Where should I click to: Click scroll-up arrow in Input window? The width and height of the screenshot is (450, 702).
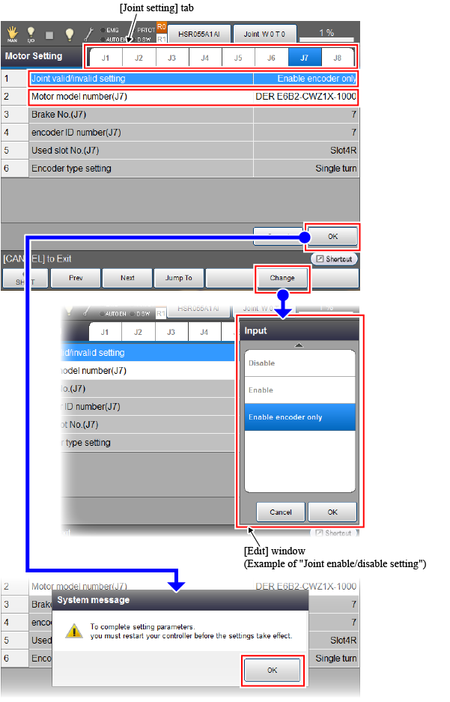tap(300, 345)
